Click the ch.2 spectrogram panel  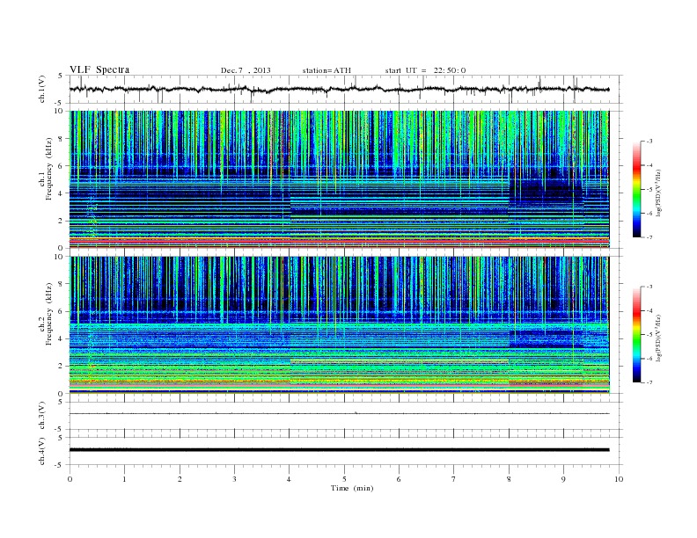pyautogui.click(x=339, y=325)
